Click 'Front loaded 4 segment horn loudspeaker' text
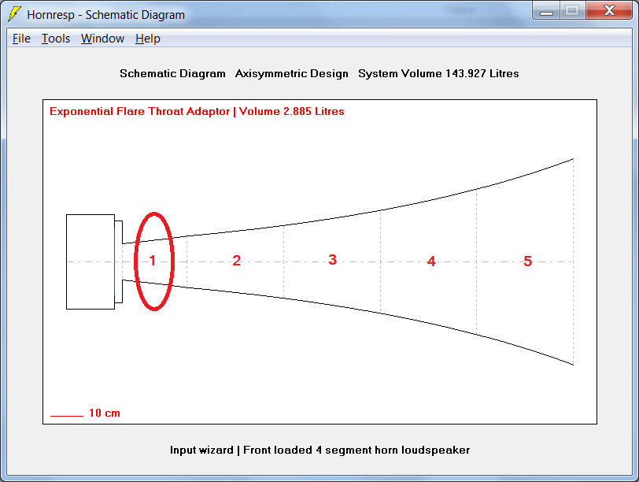 (356, 450)
